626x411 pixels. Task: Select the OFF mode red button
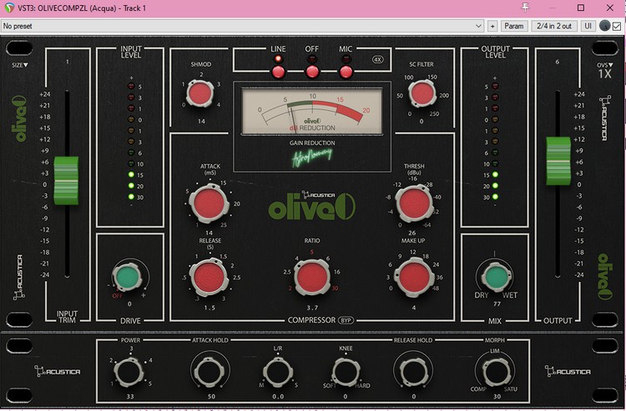312,73
